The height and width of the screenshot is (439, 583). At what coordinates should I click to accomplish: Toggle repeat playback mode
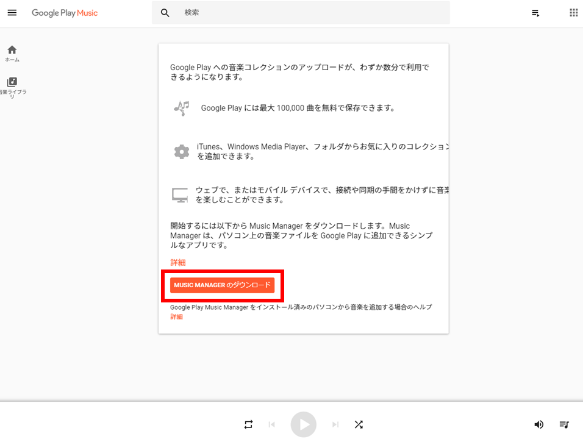pos(248,424)
